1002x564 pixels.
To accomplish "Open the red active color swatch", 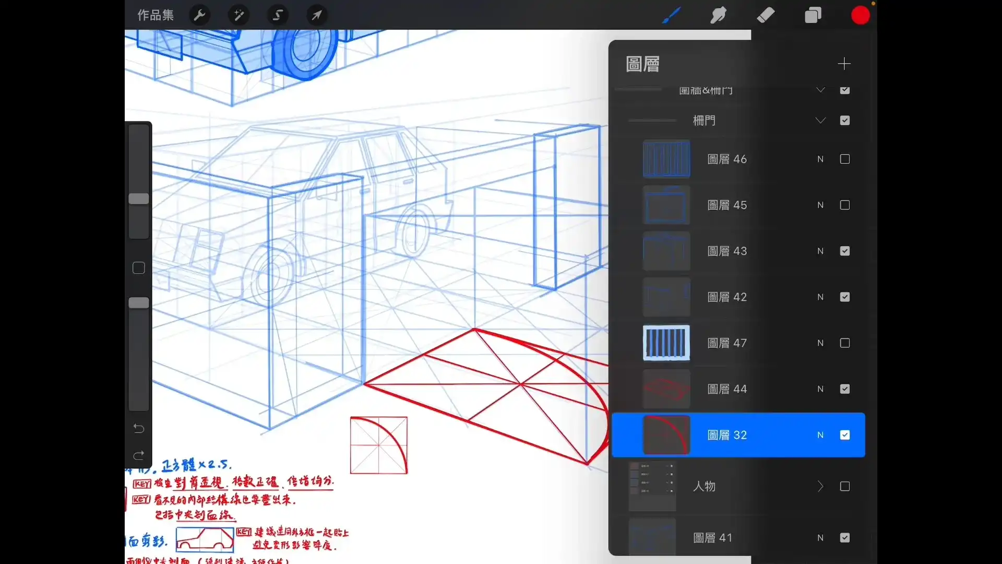I will tap(860, 15).
